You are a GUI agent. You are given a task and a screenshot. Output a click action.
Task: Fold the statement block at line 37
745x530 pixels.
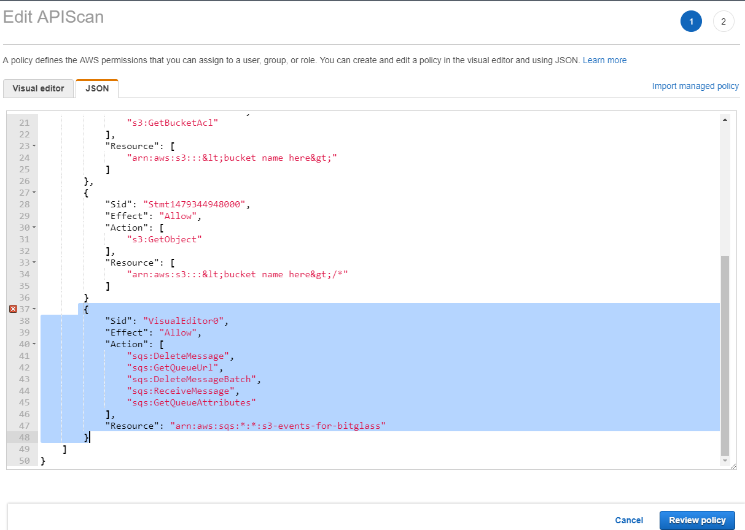click(x=33, y=309)
